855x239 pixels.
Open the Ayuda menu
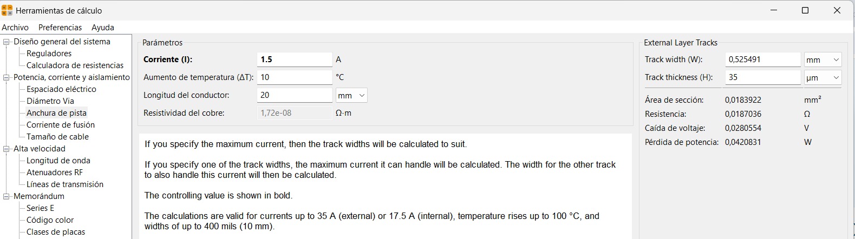pyautogui.click(x=103, y=28)
